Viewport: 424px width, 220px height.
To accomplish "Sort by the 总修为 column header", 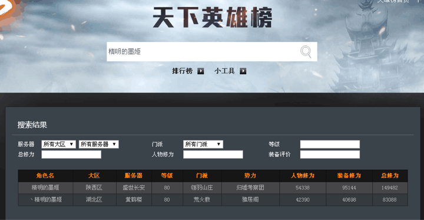I will (x=390, y=176).
